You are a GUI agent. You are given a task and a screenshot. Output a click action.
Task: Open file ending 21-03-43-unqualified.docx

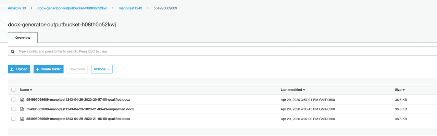tap(80, 109)
